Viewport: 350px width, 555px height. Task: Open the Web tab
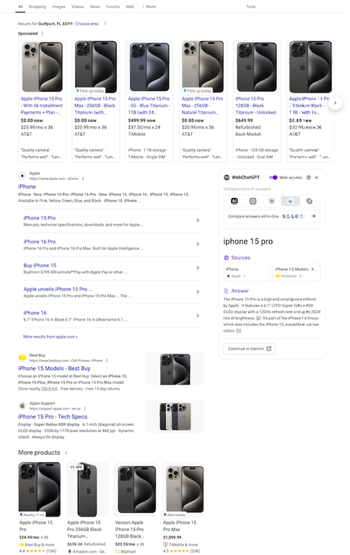(x=130, y=7)
